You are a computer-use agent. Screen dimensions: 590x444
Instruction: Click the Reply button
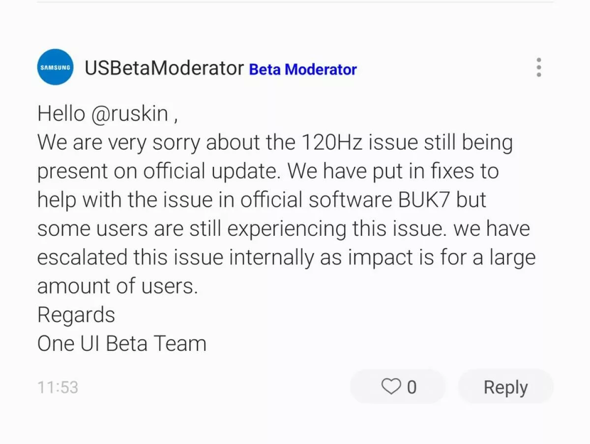[505, 387]
